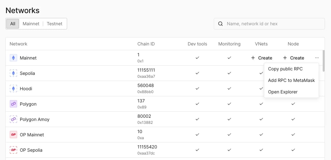The width and height of the screenshot is (331, 160).
Task: Create a VNet for Mainnet
Action: click(262, 58)
